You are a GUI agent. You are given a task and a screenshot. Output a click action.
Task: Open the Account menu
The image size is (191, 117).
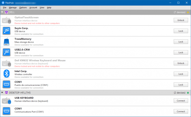33,7
